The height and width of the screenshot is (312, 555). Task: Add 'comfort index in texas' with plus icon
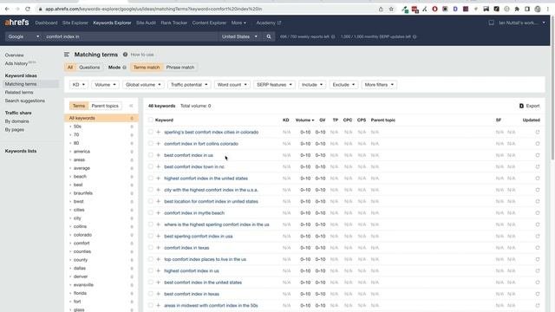(x=158, y=248)
